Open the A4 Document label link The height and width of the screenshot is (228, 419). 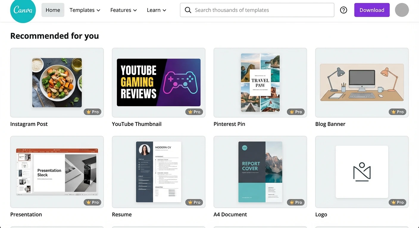230,214
